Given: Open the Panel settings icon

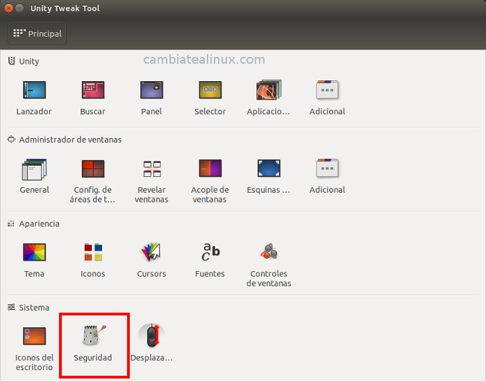Looking at the screenshot, I should point(151,90).
